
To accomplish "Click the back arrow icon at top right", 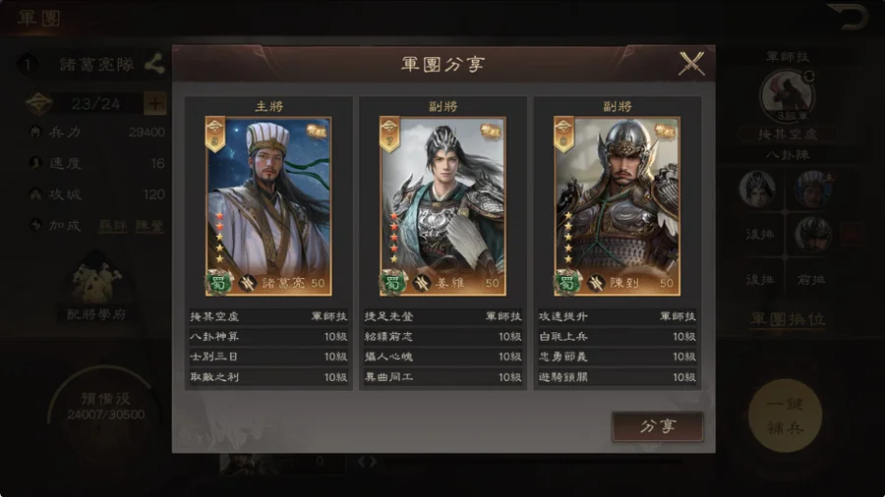I will (x=848, y=16).
